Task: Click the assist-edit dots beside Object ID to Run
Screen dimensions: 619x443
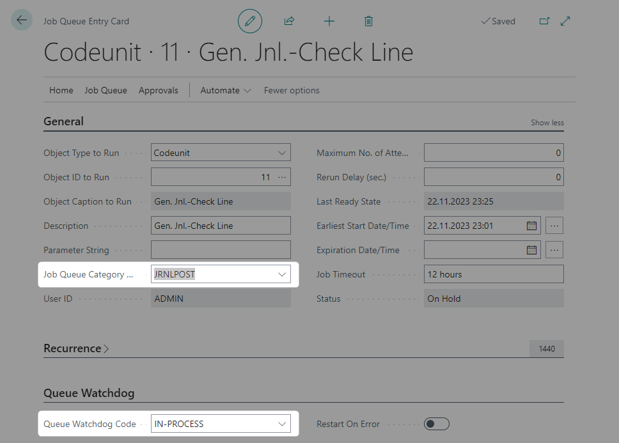Action: [x=282, y=176]
